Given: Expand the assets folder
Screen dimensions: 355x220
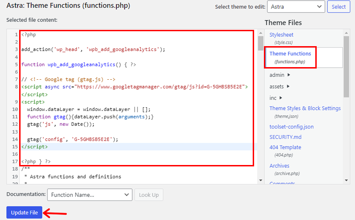Looking at the screenshot, I should tap(279, 87).
